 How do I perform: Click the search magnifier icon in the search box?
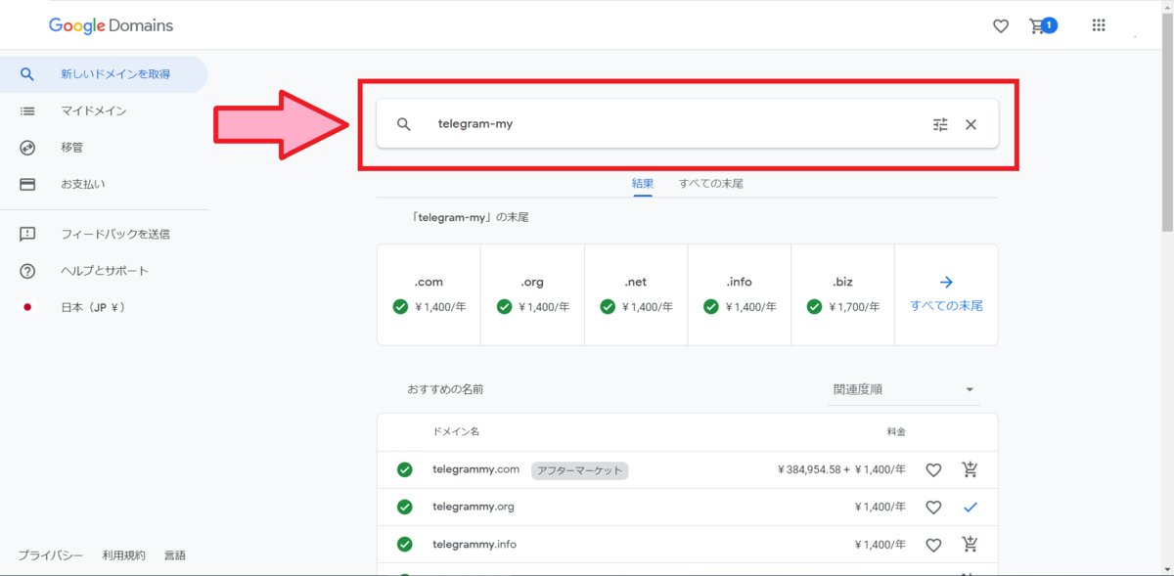tap(404, 124)
